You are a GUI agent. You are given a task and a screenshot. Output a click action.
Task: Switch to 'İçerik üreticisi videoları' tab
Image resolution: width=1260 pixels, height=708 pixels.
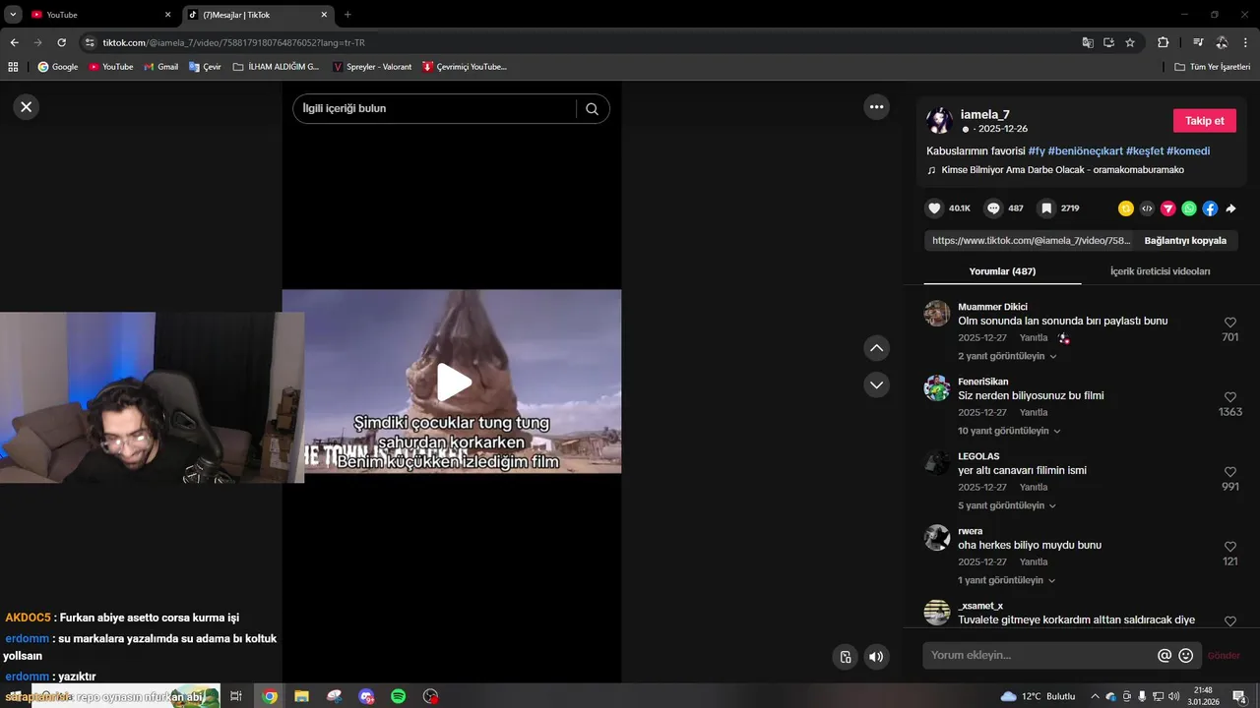point(1160,271)
